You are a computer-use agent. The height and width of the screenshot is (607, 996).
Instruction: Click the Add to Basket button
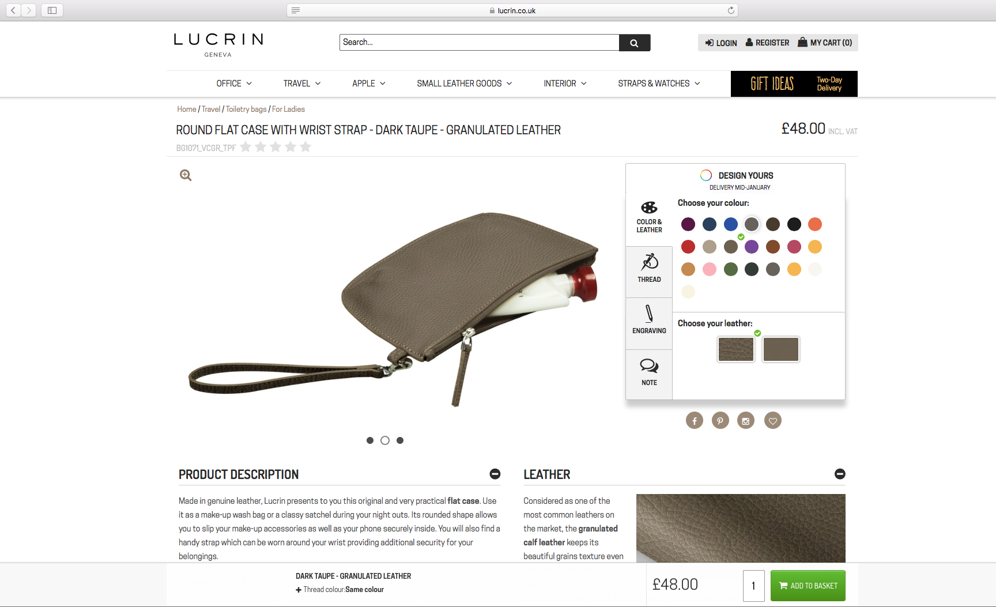tap(808, 586)
